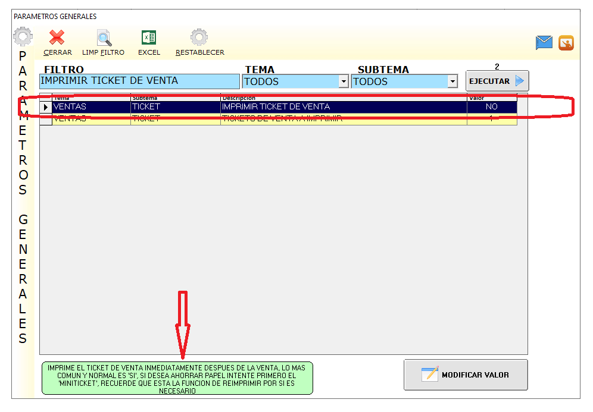The height and width of the screenshot is (412, 593).
Task: Click the Valor column header
Action: click(491, 98)
